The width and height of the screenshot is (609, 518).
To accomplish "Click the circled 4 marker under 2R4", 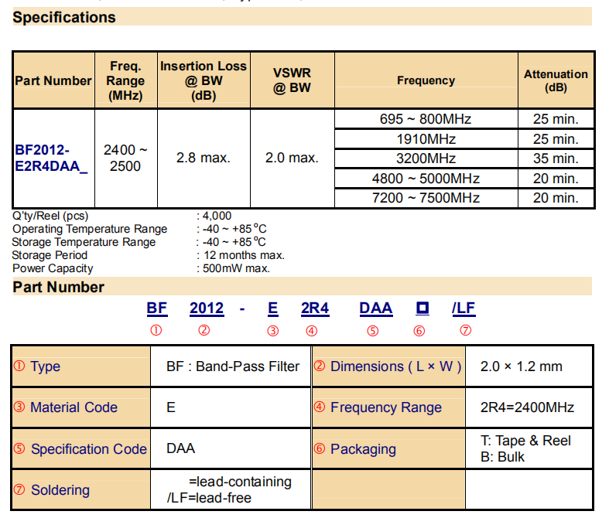I will click(312, 331).
